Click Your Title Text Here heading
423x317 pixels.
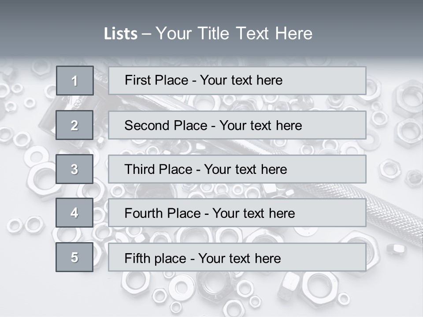pyautogui.click(x=234, y=34)
